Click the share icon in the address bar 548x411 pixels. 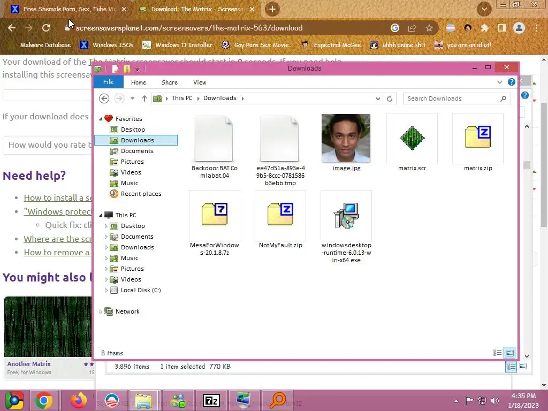point(412,28)
